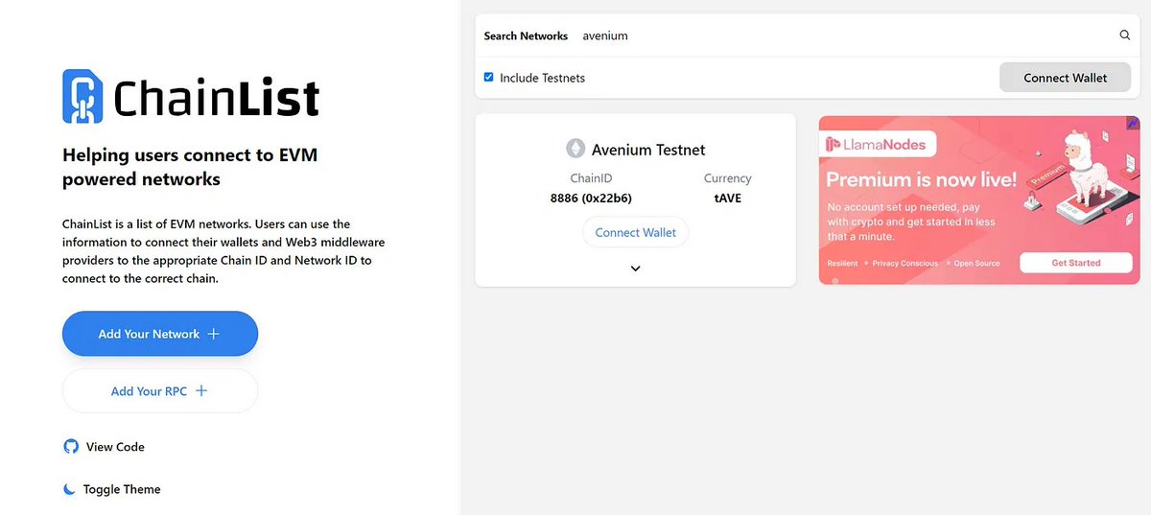Screen dimensions: 1151x515
Task: Click the grey Connect Wallet button
Action: (1065, 78)
